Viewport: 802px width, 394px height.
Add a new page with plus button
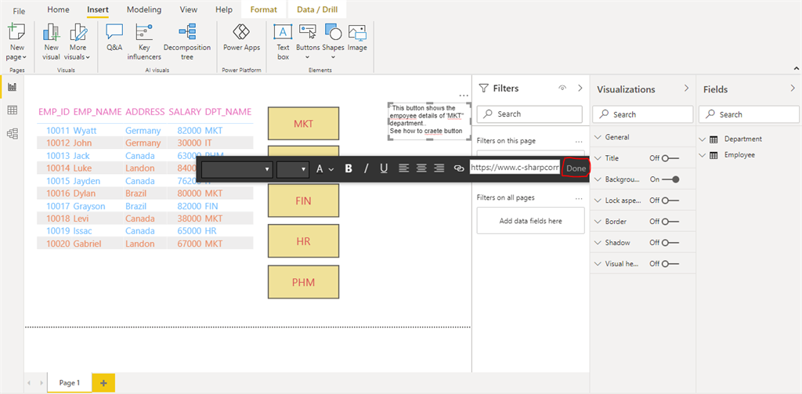(x=103, y=383)
